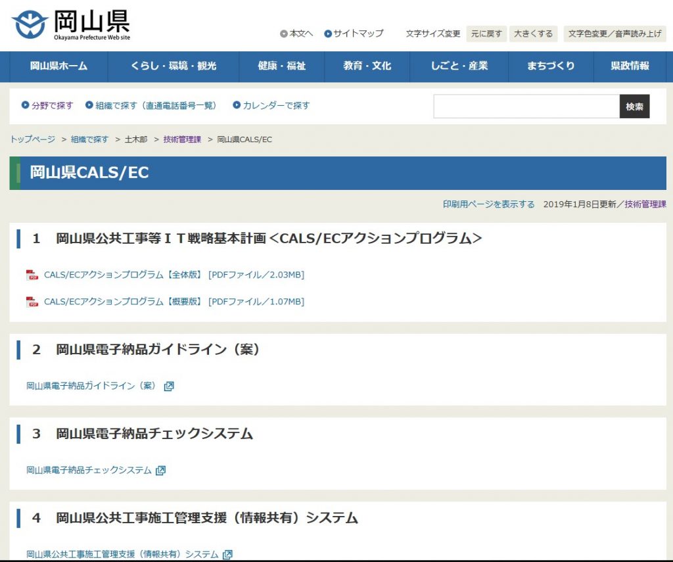Open 印刷用ページを表示する link
This screenshot has height=562, width=673.
488,204
